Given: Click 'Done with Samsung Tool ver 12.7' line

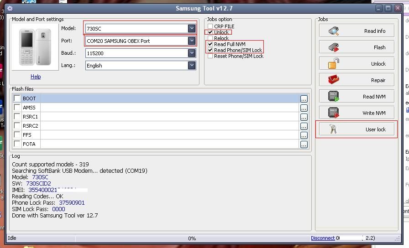Looking at the screenshot, I should [55, 216].
